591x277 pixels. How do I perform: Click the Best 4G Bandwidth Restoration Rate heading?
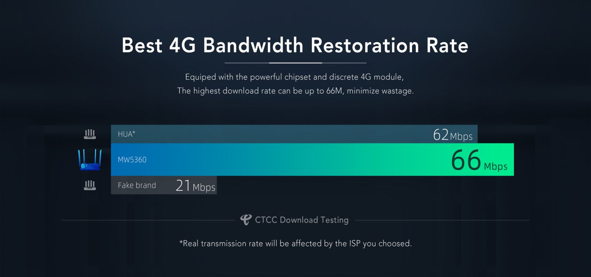click(295, 45)
